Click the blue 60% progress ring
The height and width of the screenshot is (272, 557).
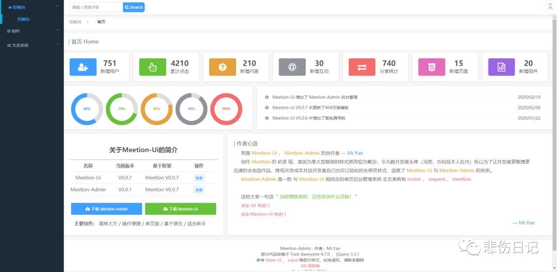87,109
